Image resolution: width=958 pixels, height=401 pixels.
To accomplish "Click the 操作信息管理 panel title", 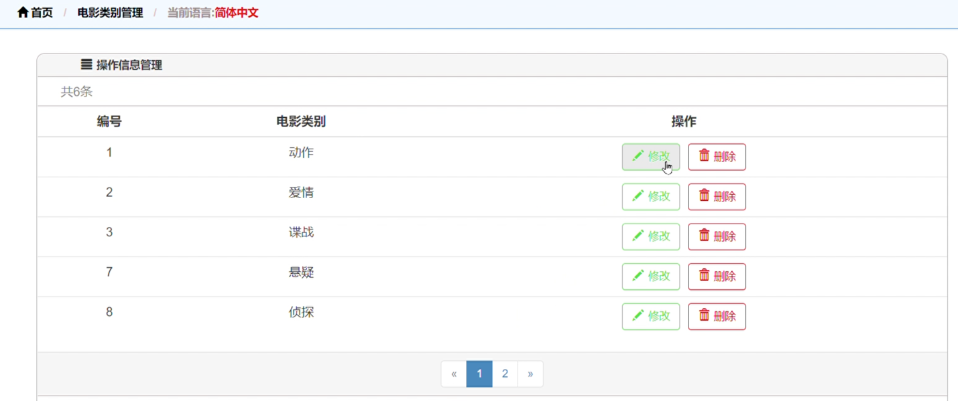I will (129, 65).
